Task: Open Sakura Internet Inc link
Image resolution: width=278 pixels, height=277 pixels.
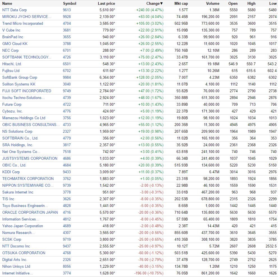Action: [18, 192]
